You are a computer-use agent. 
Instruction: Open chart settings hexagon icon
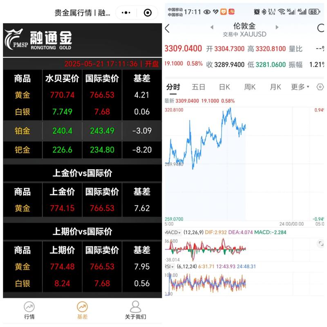click(x=320, y=87)
